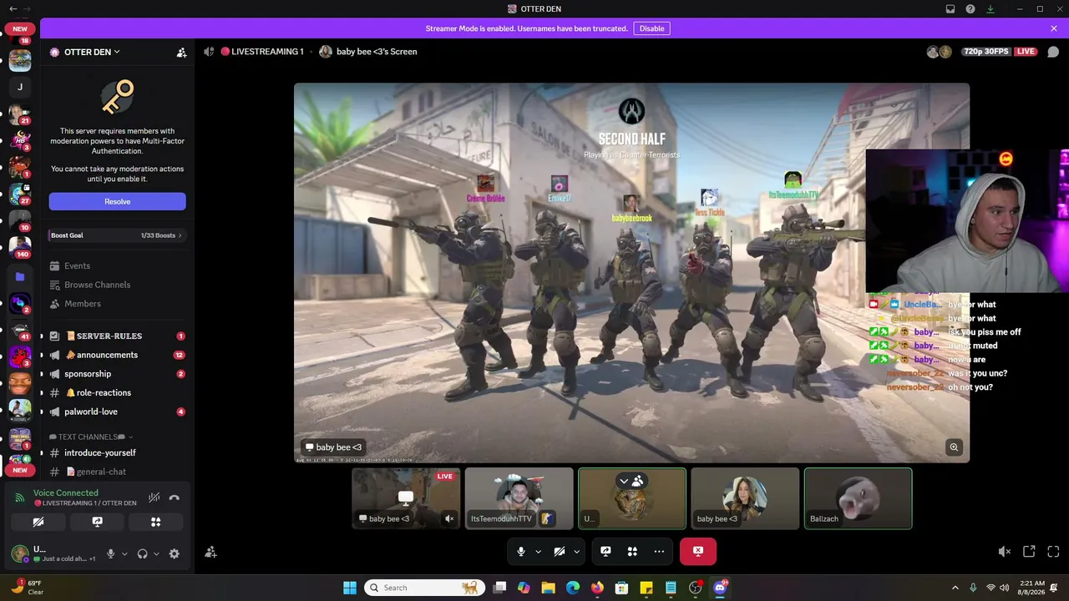
Task: Open Firefox from the taskbar
Action: [596, 588]
